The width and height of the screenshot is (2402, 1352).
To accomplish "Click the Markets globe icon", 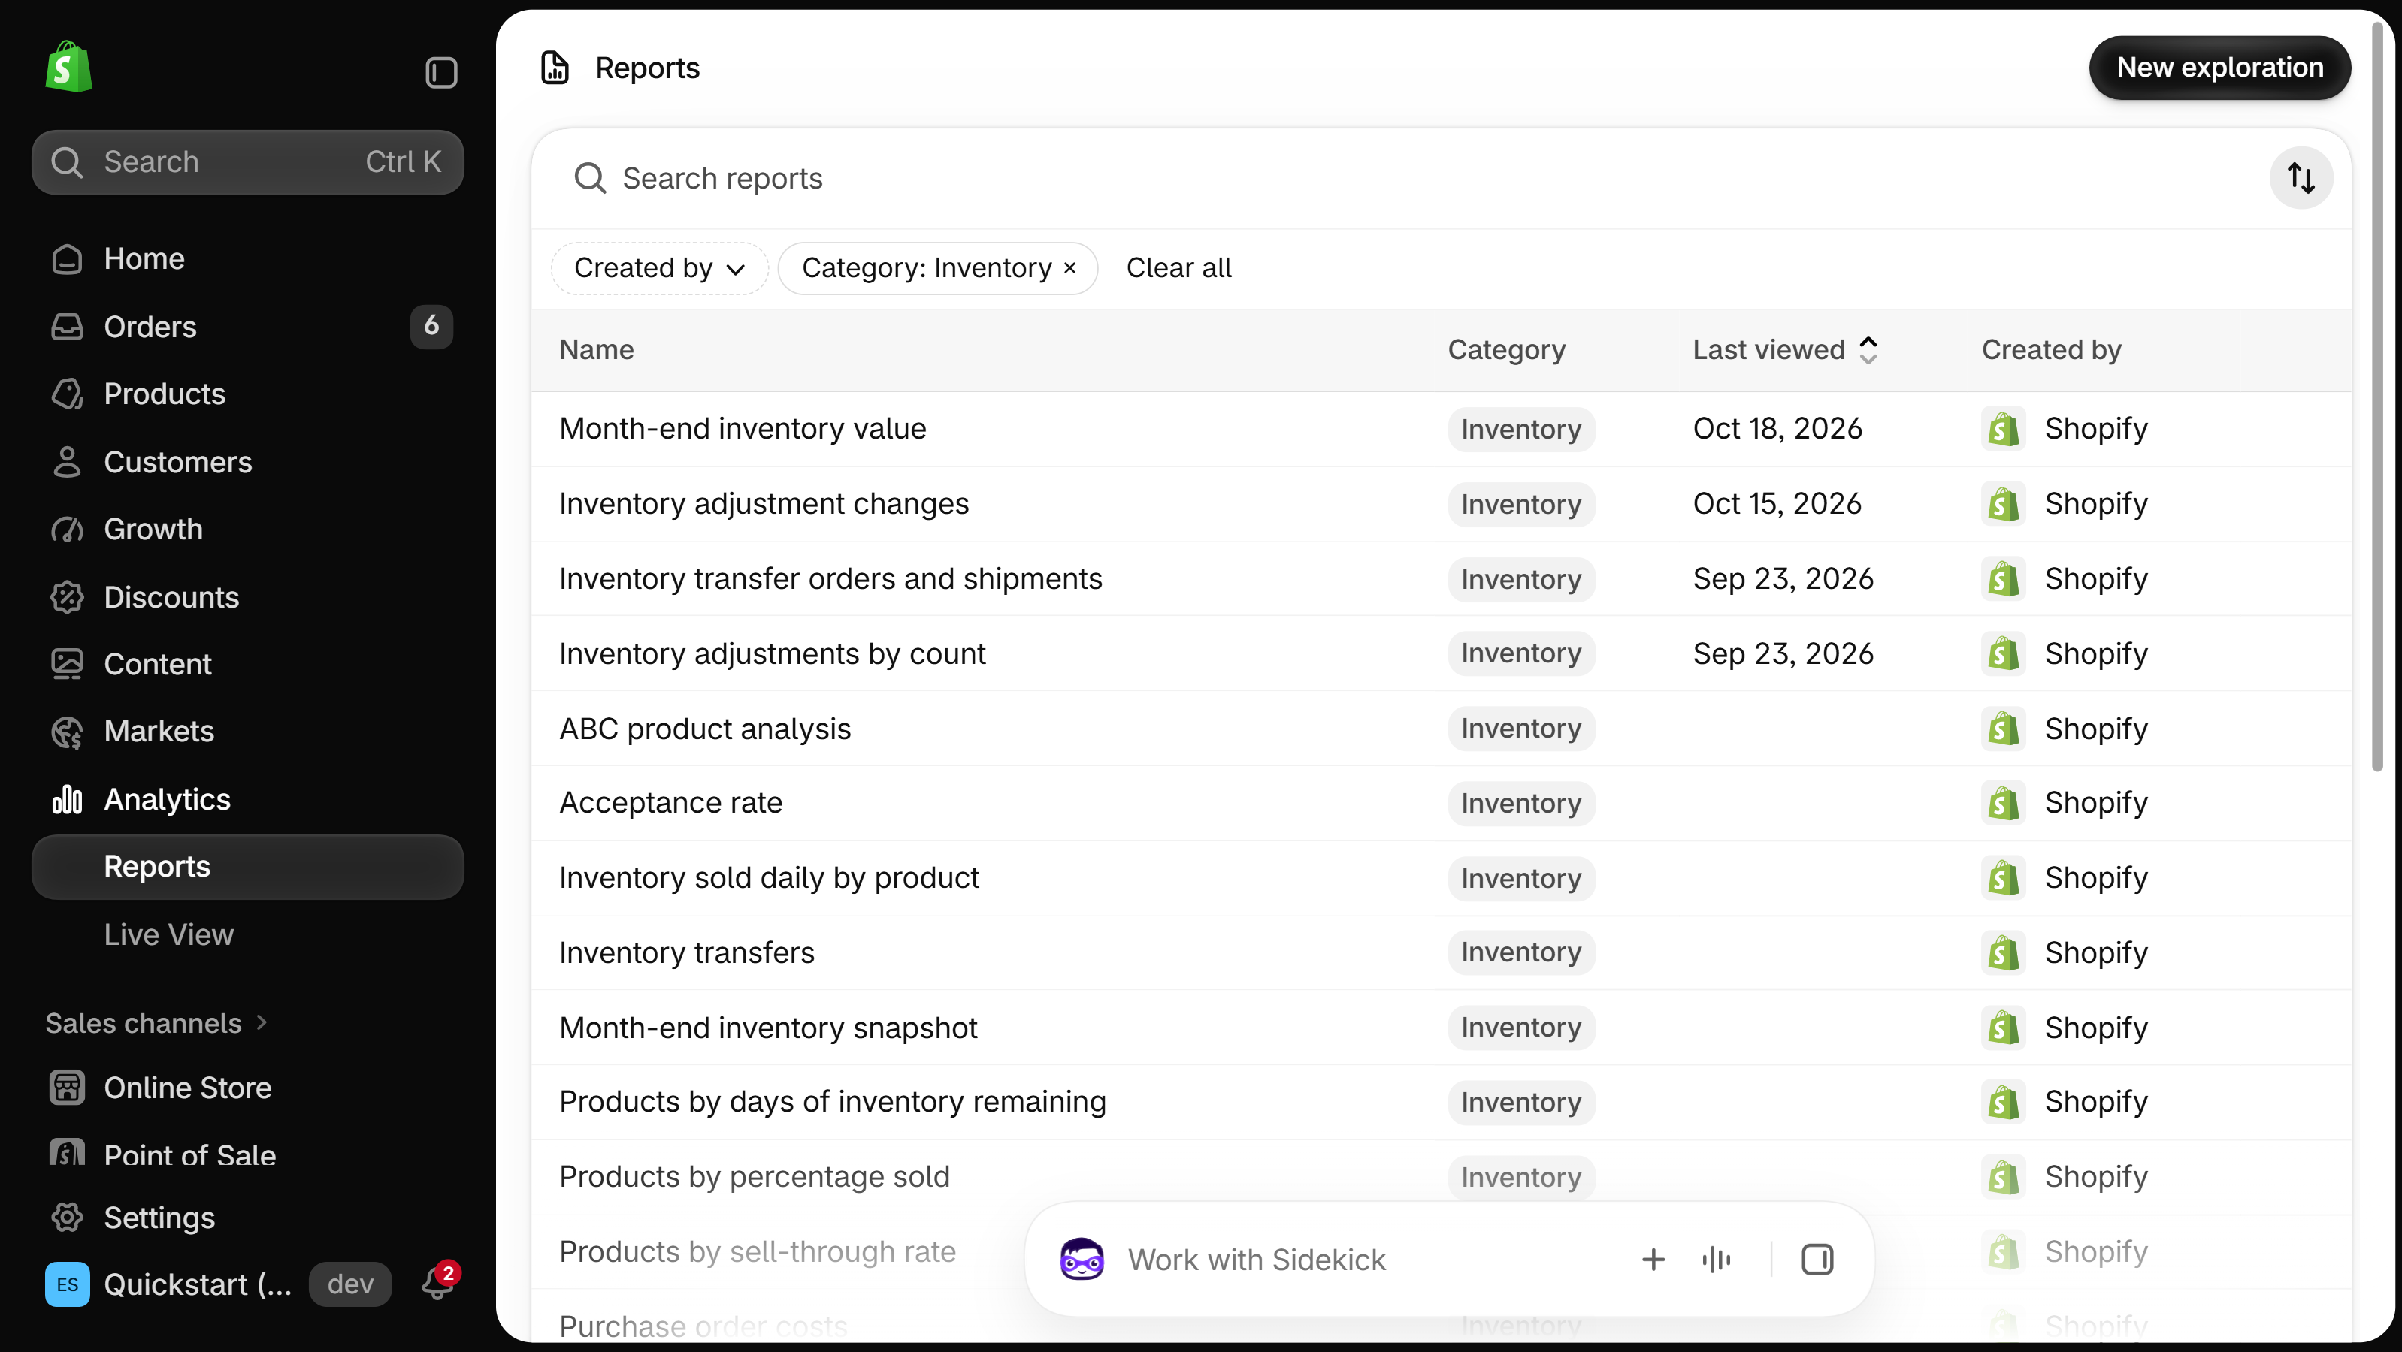I will coord(67,732).
